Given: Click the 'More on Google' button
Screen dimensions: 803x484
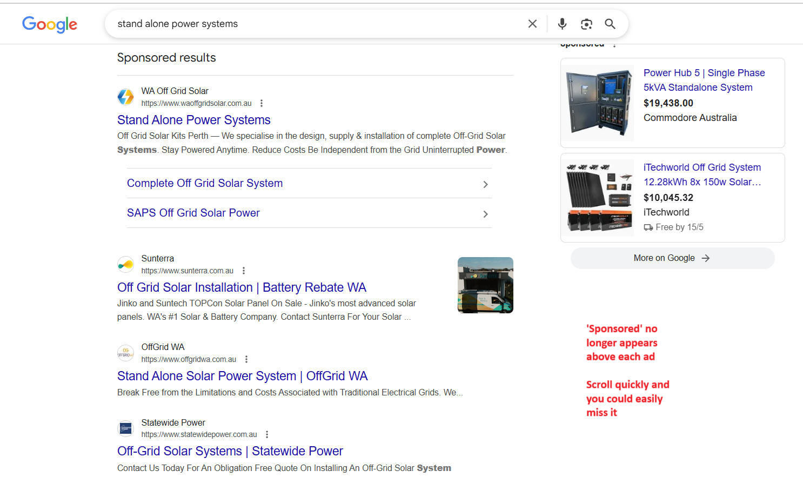Looking at the screenshot, I should [x=672, y=258].
